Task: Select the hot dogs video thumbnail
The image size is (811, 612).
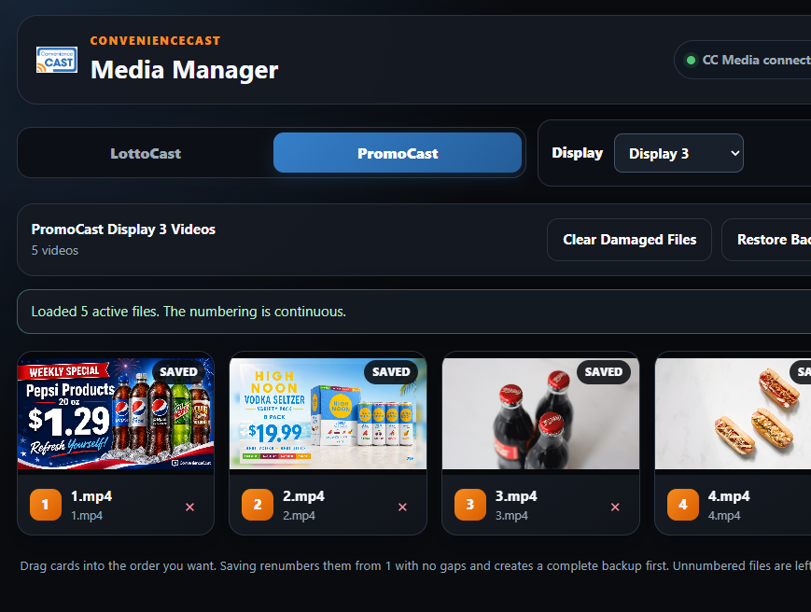Action: click(x=733, y=413)
